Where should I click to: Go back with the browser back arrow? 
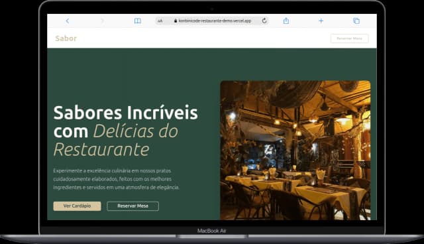click(x=68, y=21)
